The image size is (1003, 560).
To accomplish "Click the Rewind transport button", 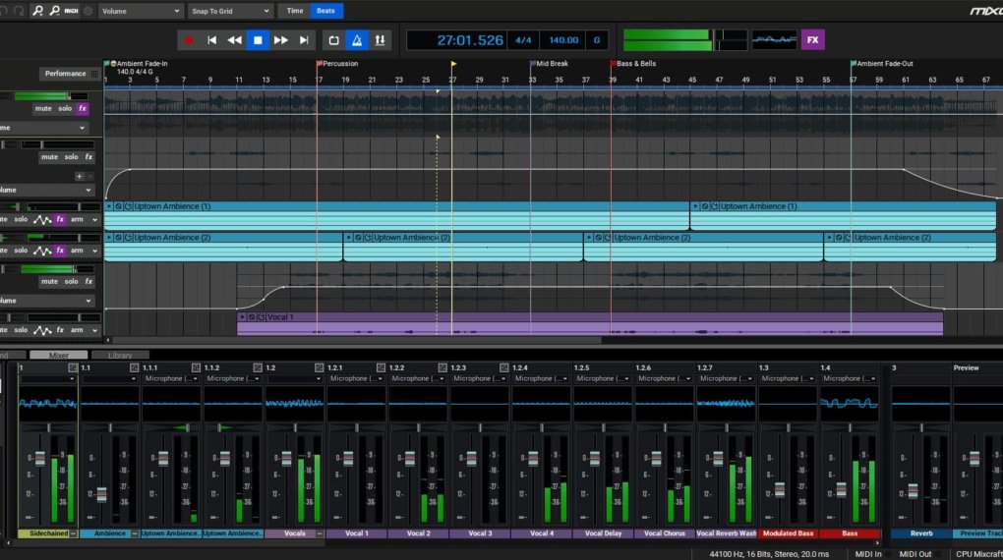I will pyautogui.click(x=235, y=40).
